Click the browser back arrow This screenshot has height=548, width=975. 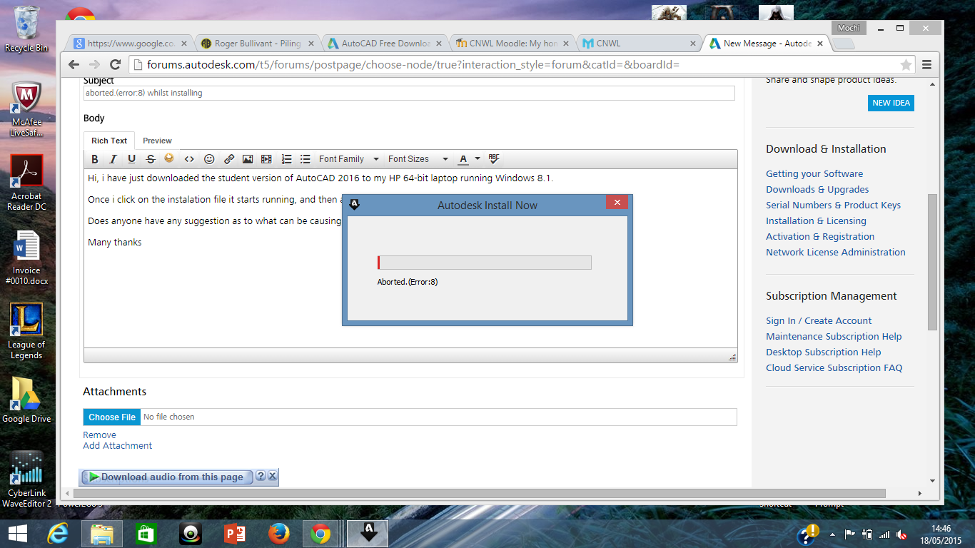(74, 65)
